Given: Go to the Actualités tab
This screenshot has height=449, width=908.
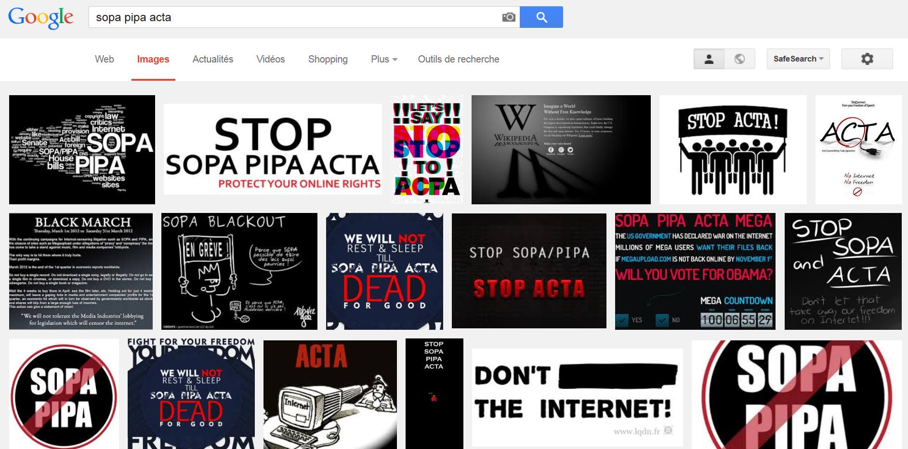Looking at the screenshot, I should pos(212,59).
